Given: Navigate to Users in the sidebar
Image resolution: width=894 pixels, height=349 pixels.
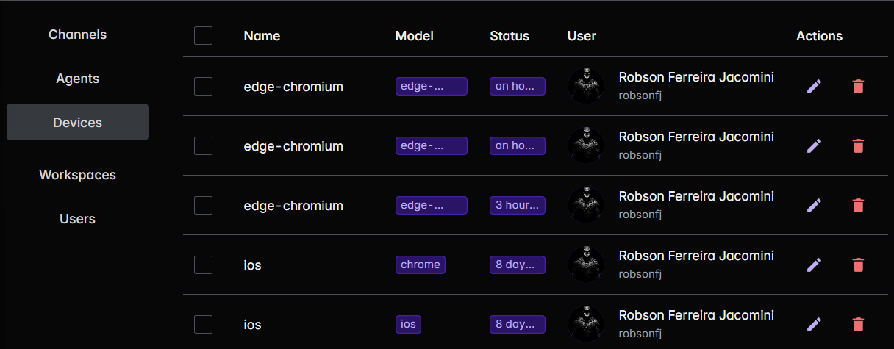Looking at the screenshot, I should [77, 219].
